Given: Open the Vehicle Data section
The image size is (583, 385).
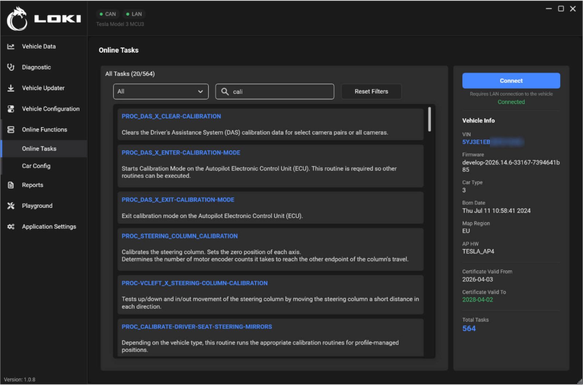Looking at the screenshot, I should tap(44, 47).
